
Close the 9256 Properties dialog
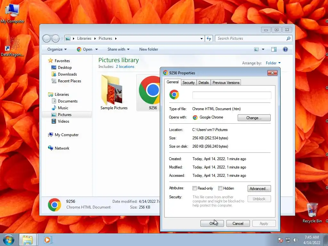272,73
